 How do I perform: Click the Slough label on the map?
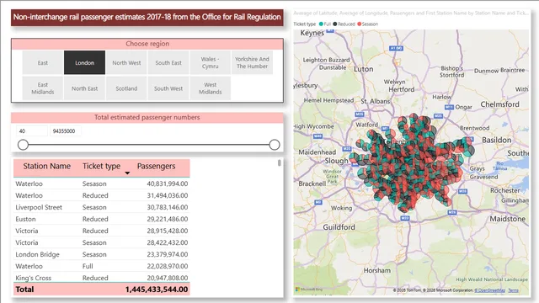point(337,161)
